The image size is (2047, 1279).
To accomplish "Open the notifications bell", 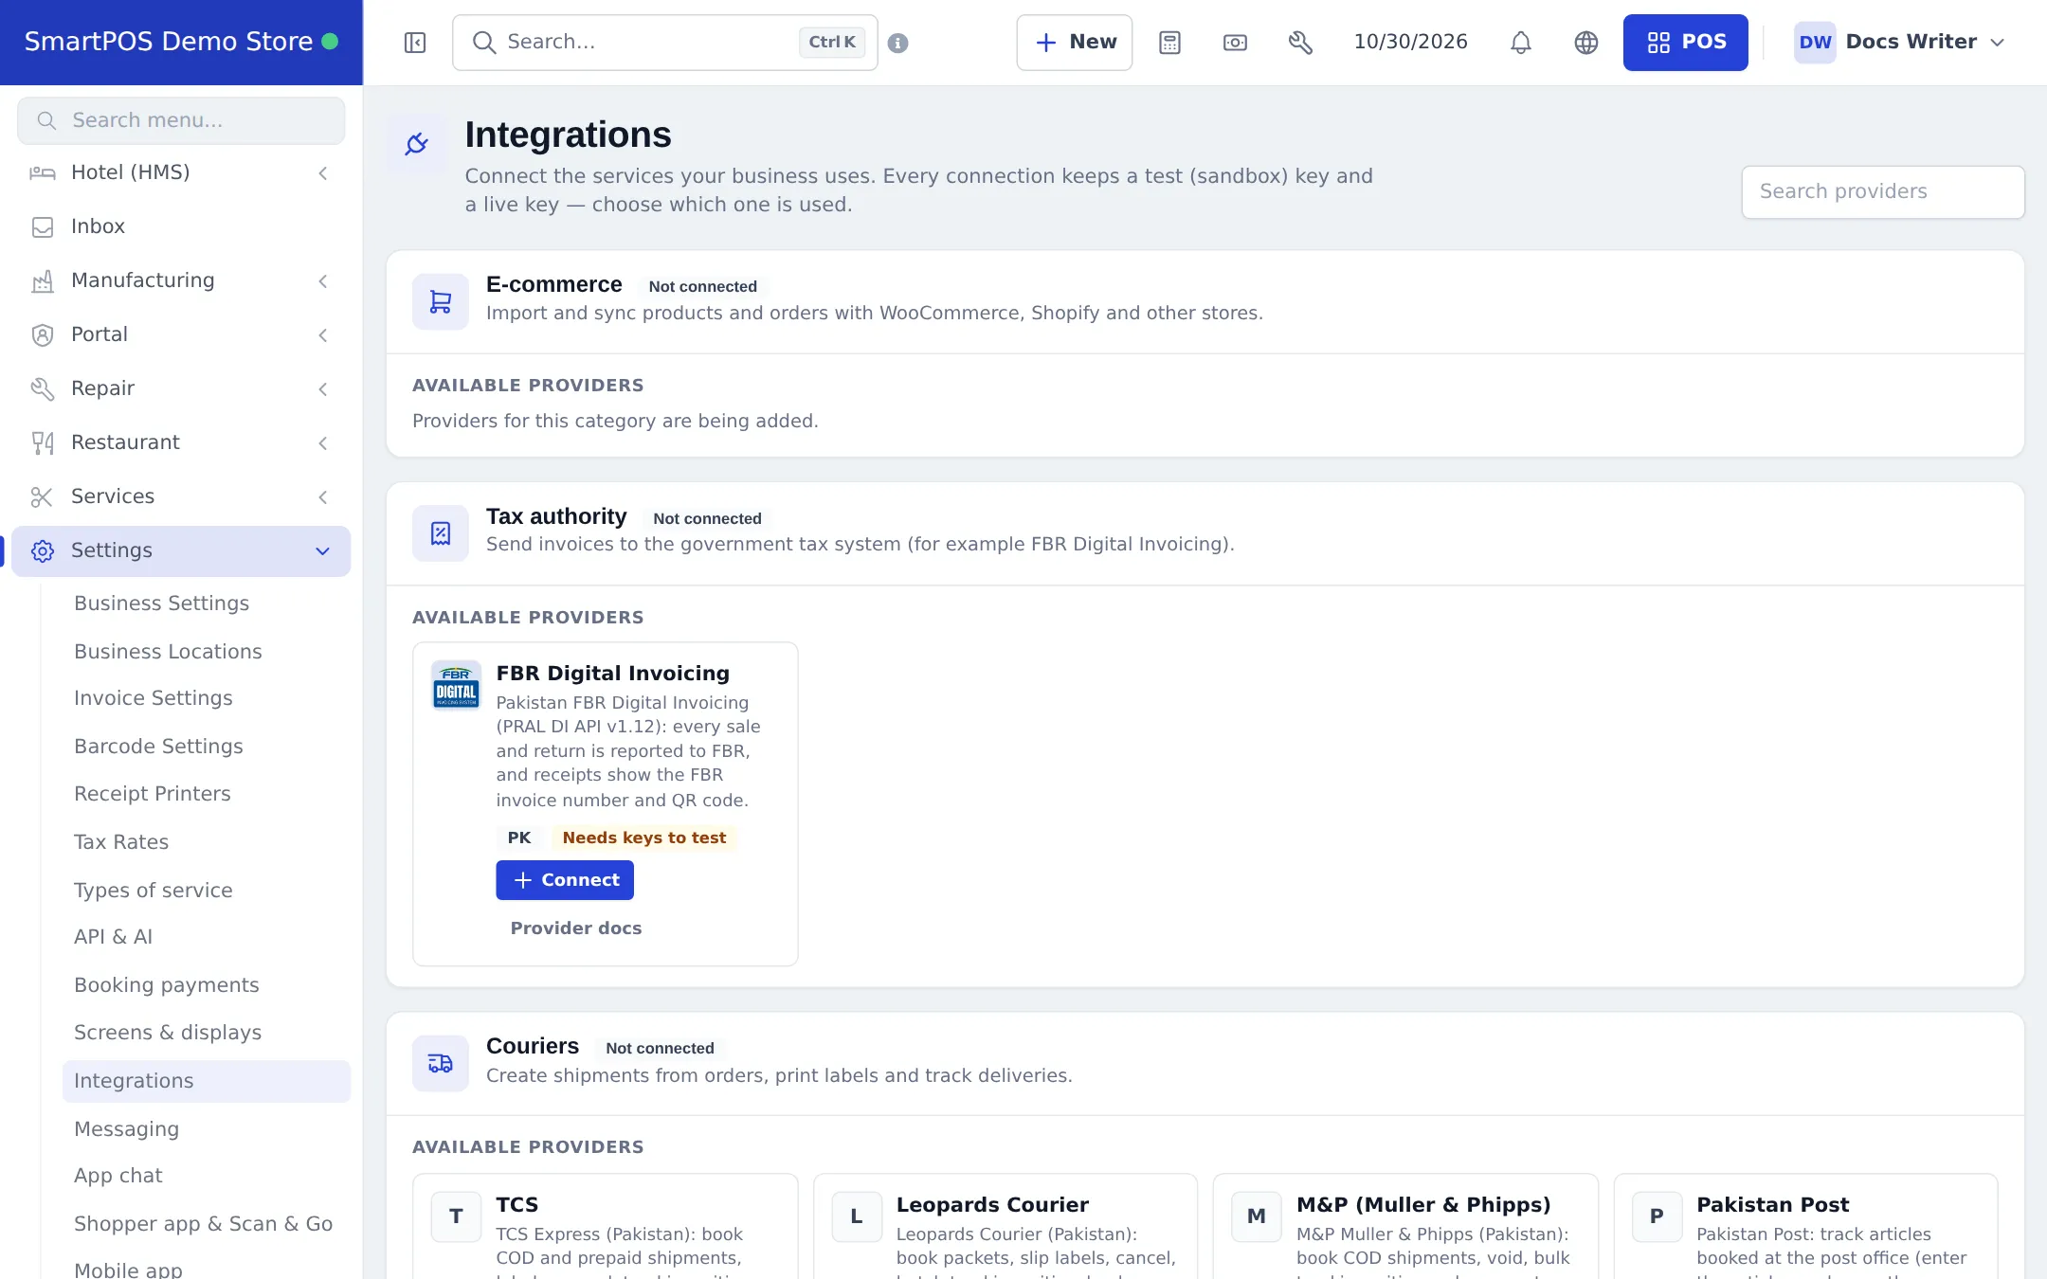I will 1521,43.
